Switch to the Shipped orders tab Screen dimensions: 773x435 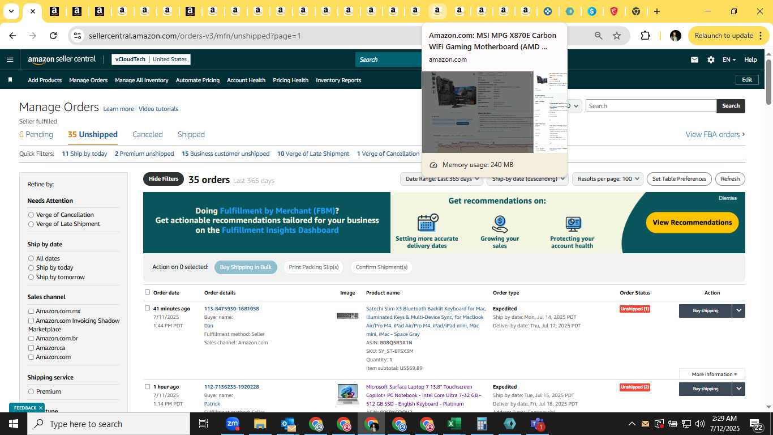[191, 134]
